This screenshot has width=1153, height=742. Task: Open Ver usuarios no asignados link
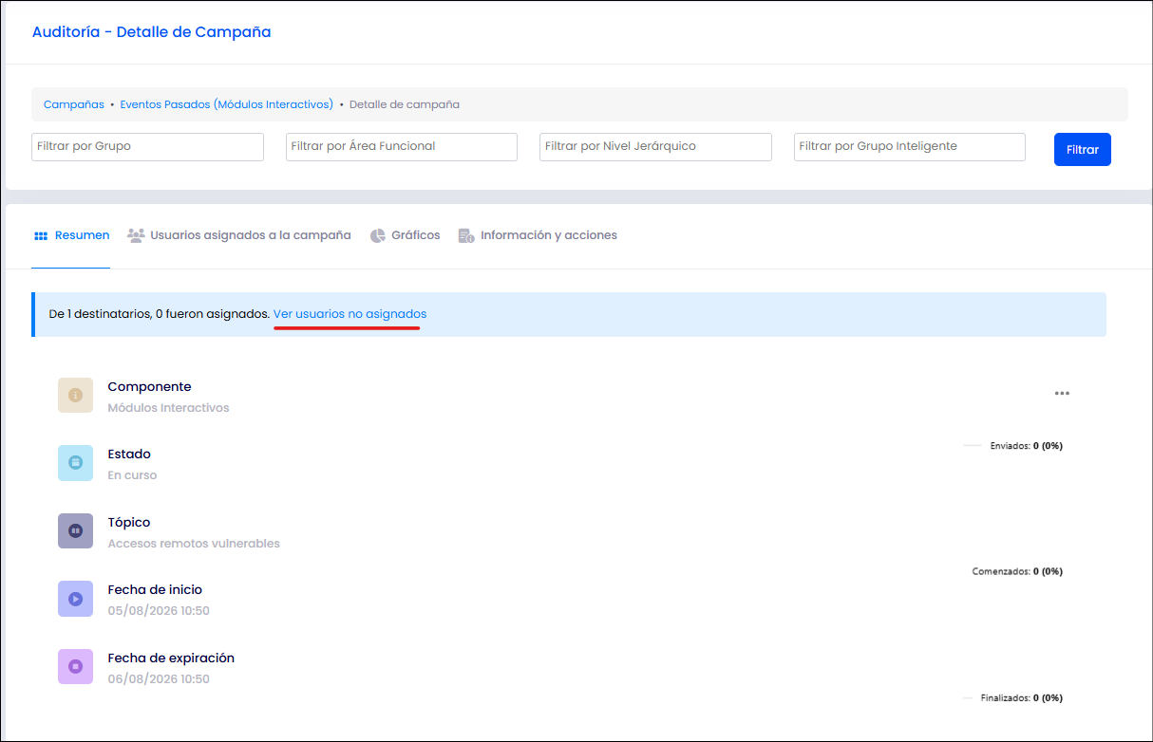tap(350, 314)
